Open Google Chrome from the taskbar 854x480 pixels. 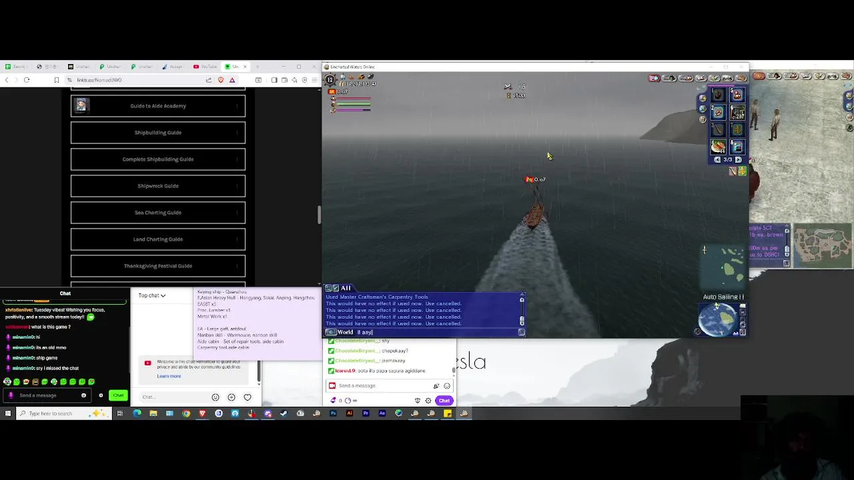point(186,413)
